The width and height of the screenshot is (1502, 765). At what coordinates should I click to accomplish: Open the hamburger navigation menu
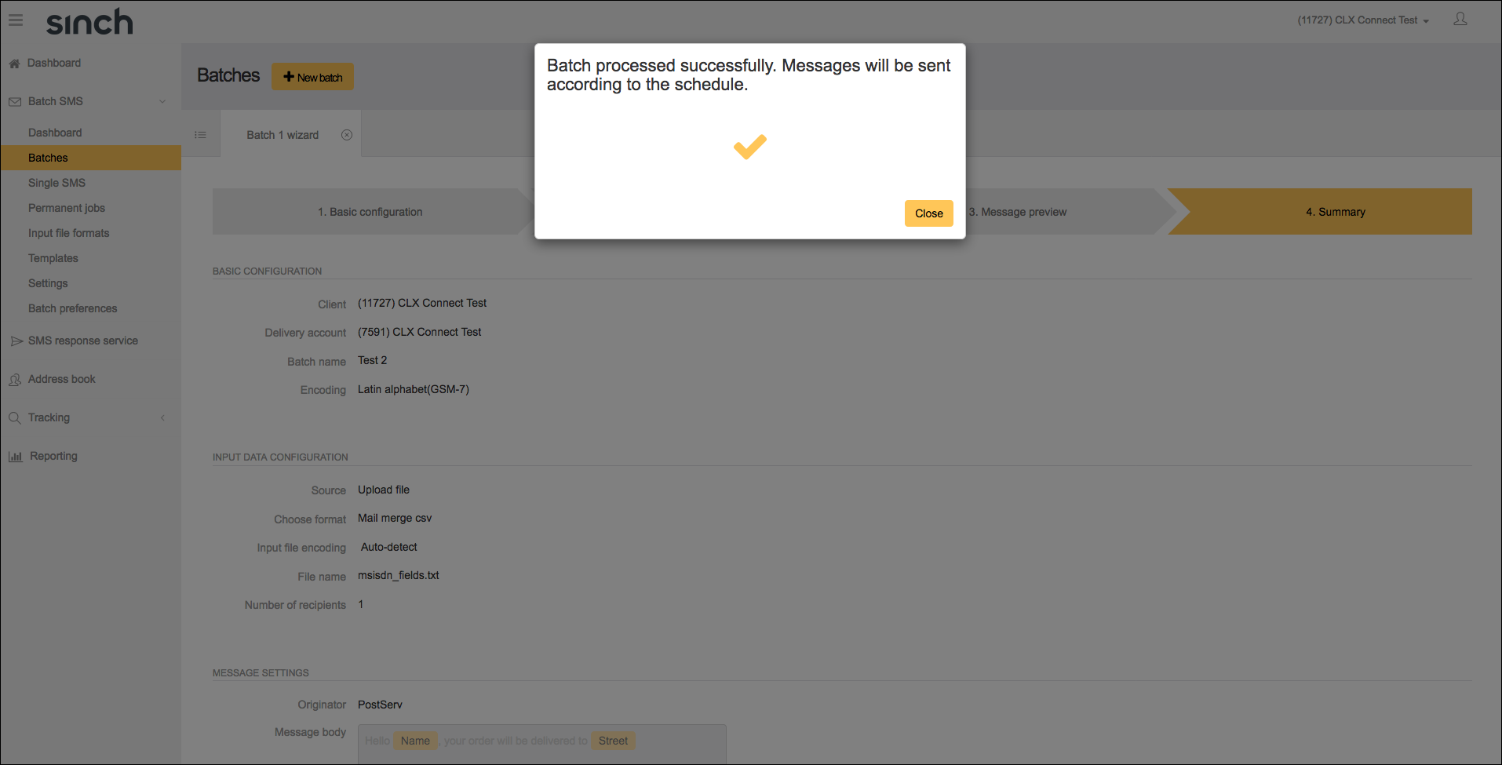tap(15, 20)
